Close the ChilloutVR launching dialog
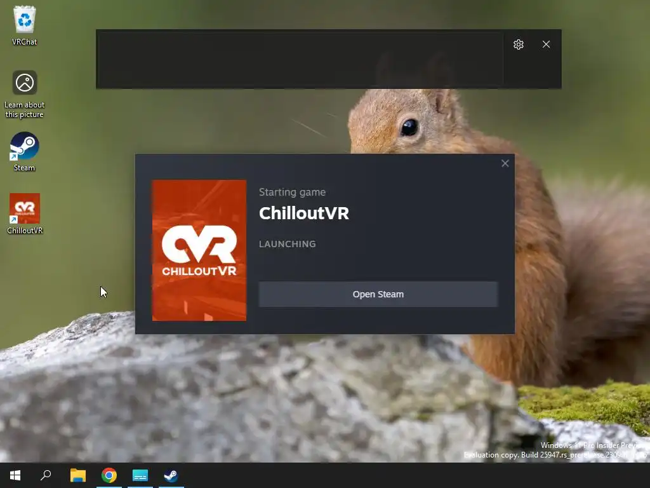The width and height of the screenshot is (650, 488). point(505,163)
